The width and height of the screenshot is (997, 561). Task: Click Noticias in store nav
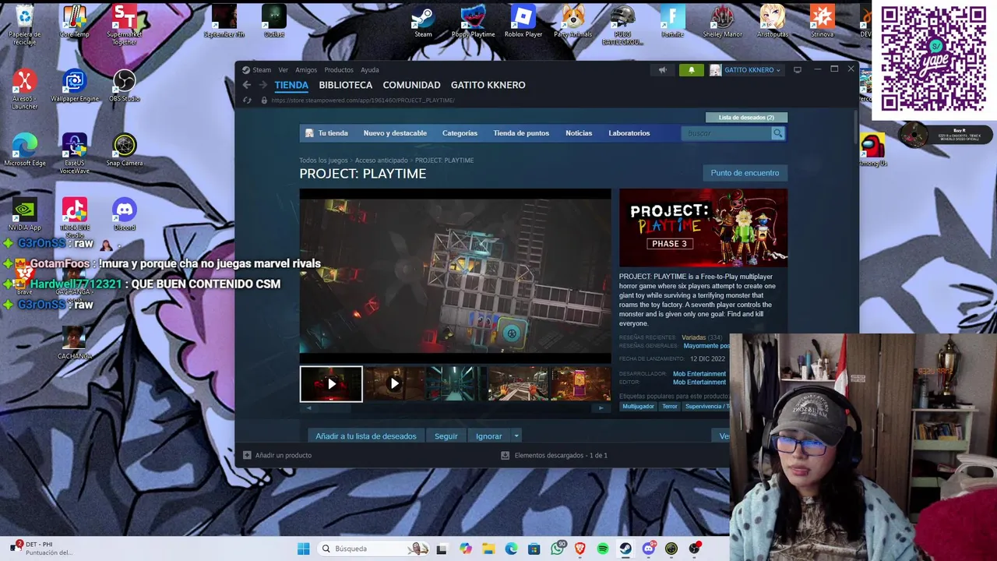click(579, 133)
